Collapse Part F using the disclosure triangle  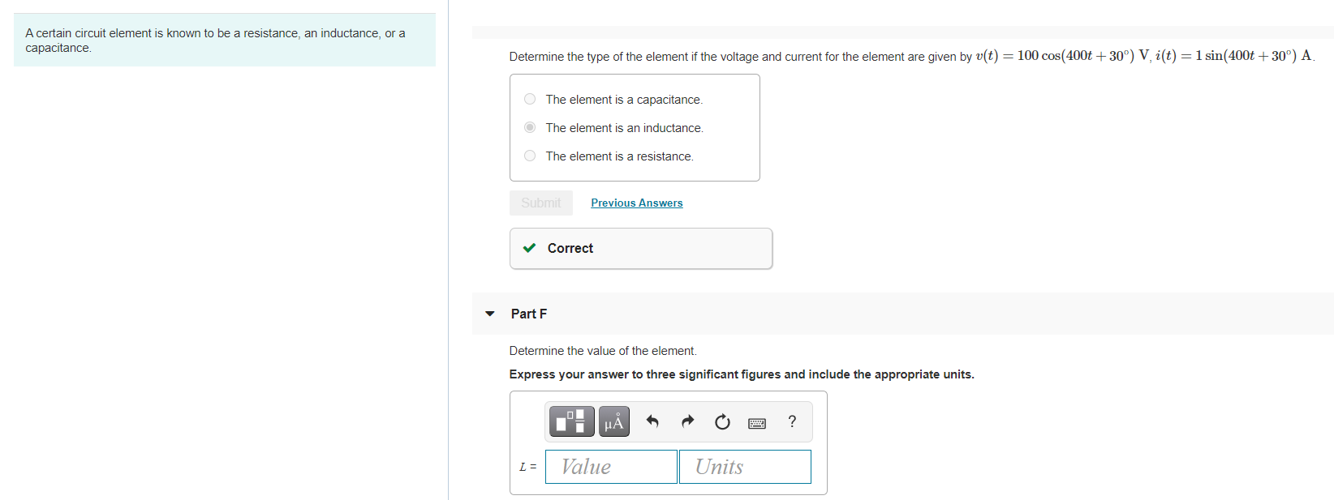(489, 314)
